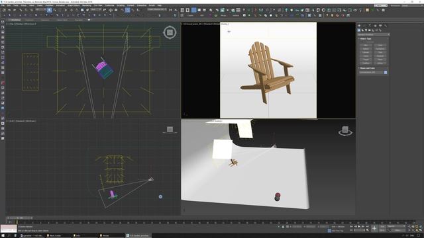Collapse the Object Type rollout
This screenshot has width=424, height=238.
[x=366, y=38]
